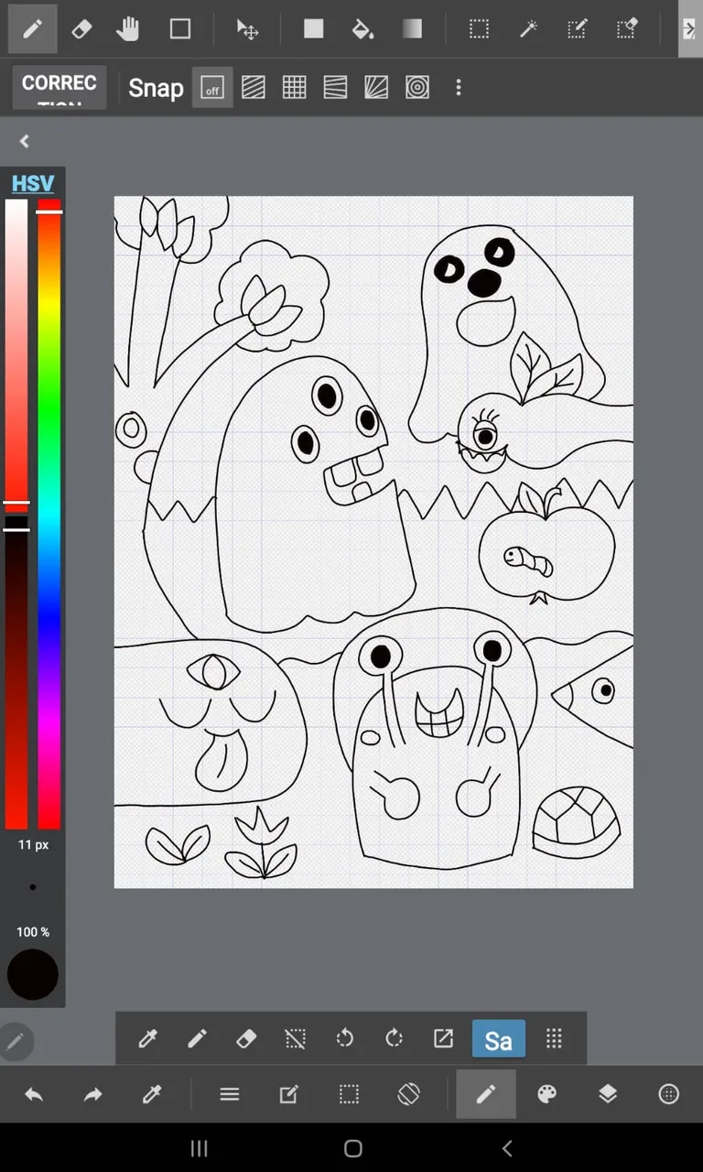Select the Gradient tool
703x1172 pixels.
[412, 29]
